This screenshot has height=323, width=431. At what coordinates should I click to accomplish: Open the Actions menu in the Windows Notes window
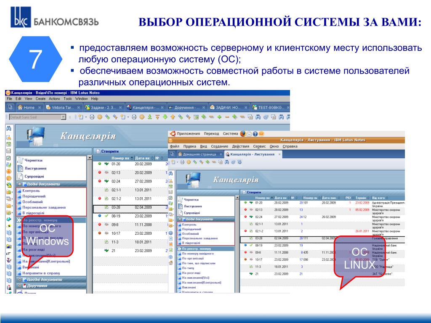point(54,98)
